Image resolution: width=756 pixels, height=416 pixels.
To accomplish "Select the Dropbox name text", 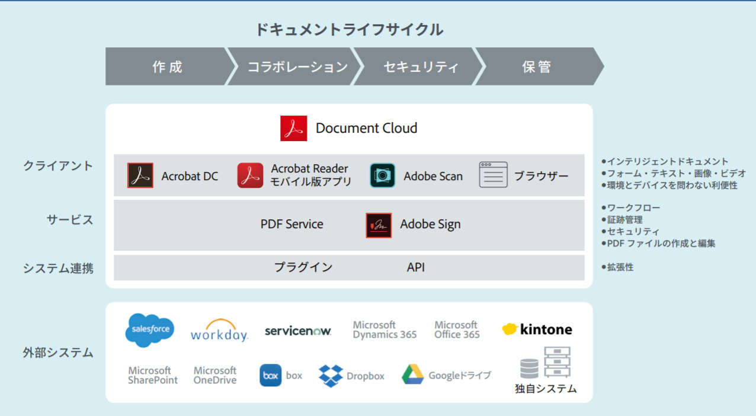I will [366, 376].
